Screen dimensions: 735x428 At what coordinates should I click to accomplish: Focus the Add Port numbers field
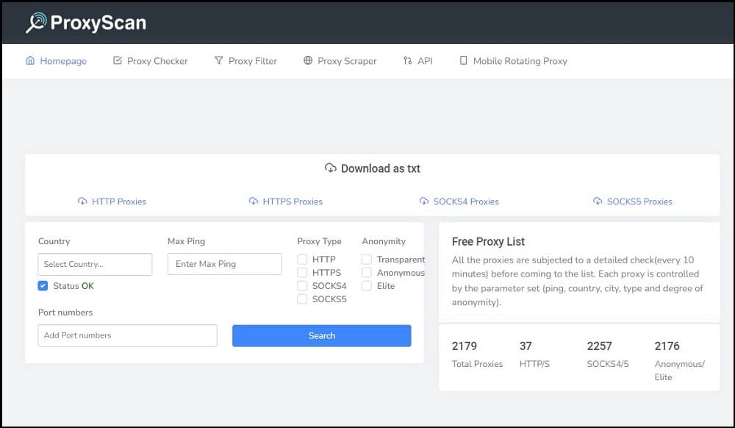click(127, 335)
